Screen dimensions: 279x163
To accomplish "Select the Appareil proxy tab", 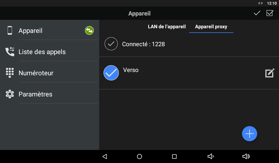I will (211, 27).
